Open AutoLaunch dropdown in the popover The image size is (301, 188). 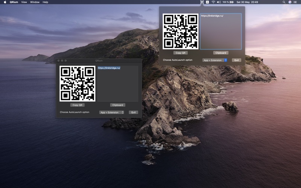pyautogui.click(x=215, y=60)
